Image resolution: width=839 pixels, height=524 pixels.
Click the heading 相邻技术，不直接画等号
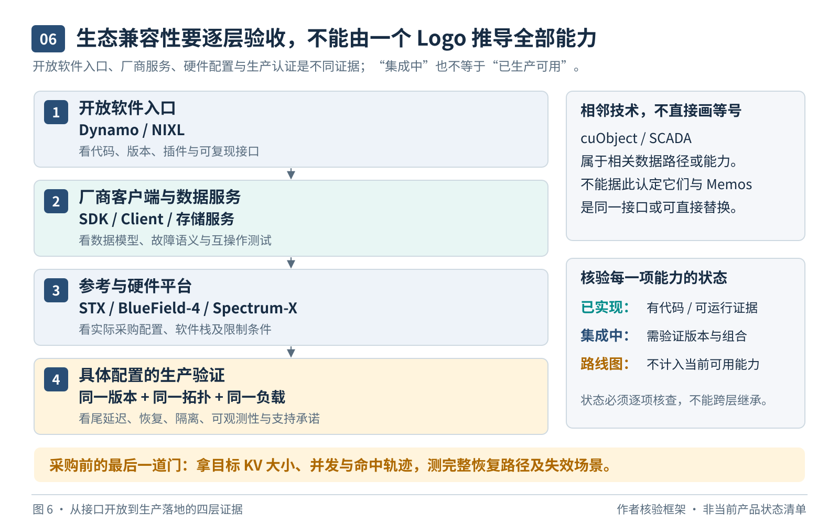coord(661,111)
